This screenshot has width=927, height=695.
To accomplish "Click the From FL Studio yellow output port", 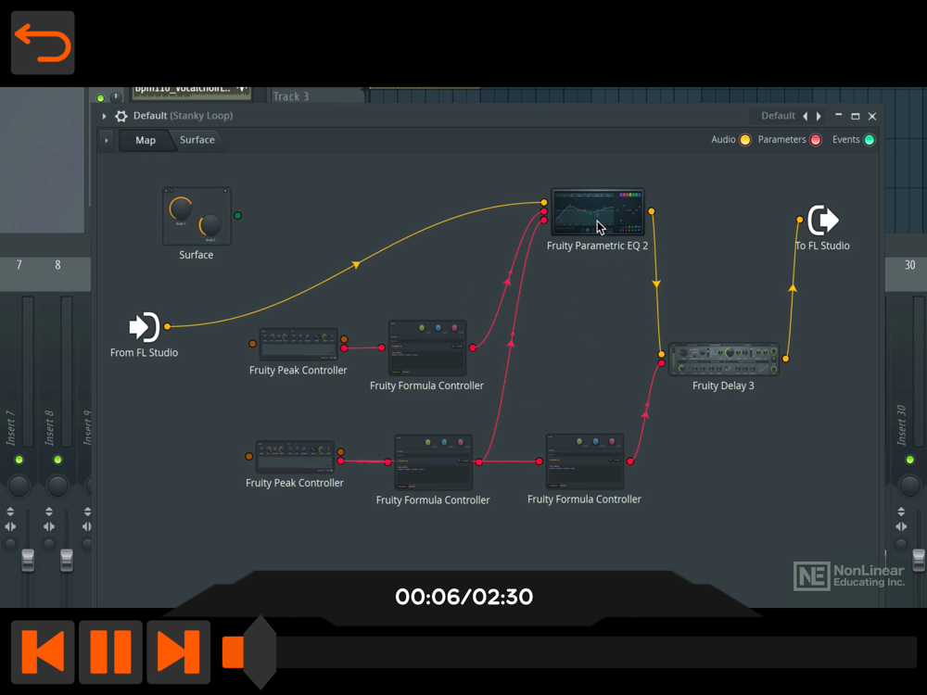I will 167,326.
